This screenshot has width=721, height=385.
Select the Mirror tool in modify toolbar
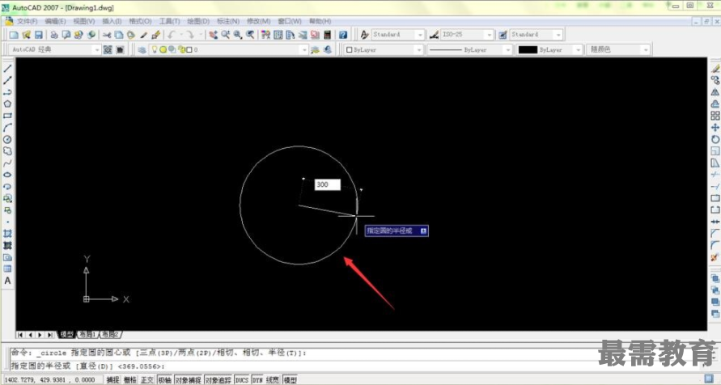[x=715, y=92]
